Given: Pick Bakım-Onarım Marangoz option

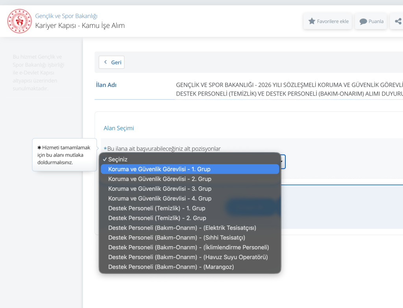Looking at the screenshot, I should (190, 267).
